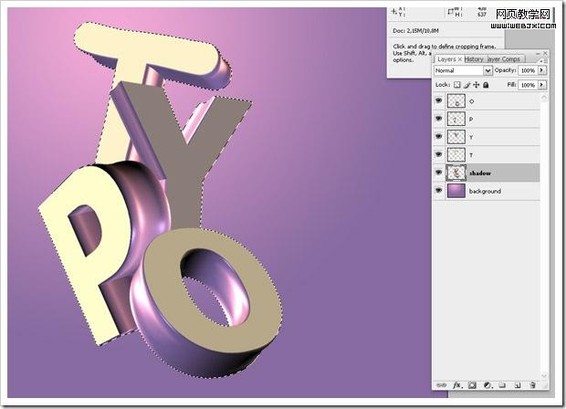The height and width of the screenshot is (409, 566).
Task: Lock image pixels brush icon
Action: [466, 85]
